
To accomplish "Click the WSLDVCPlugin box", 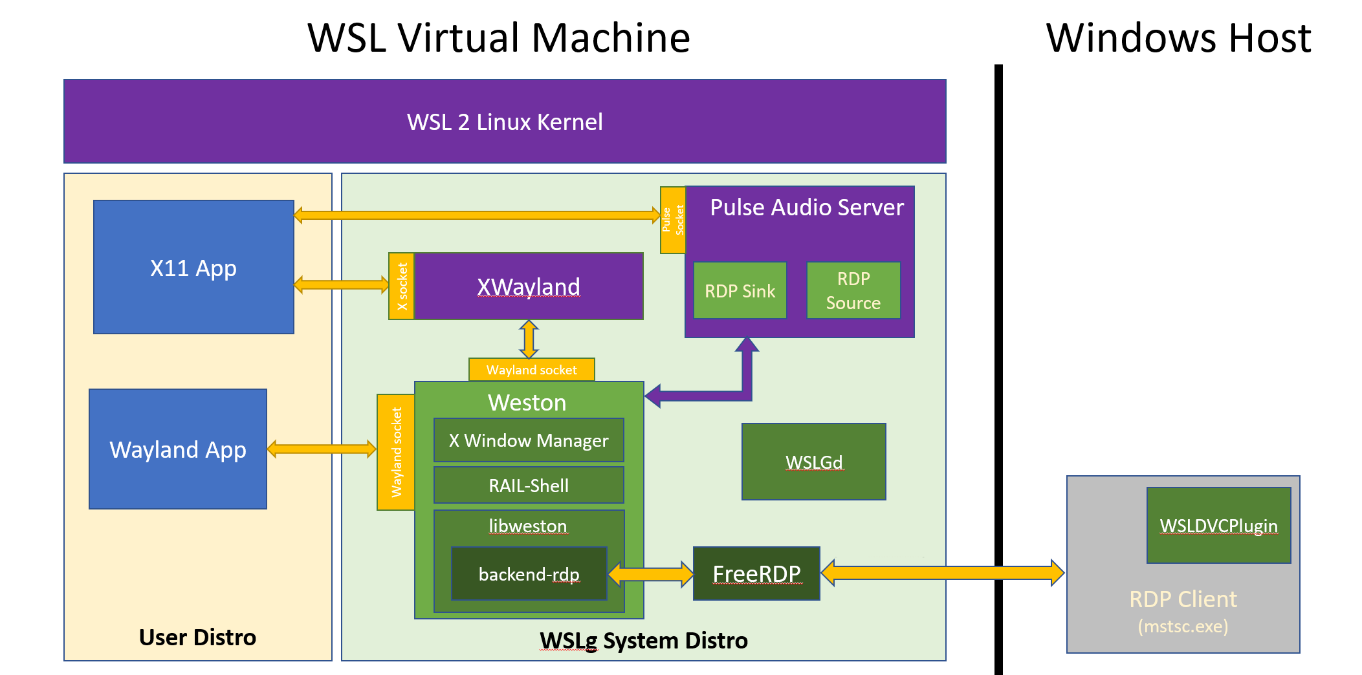I will pos(1218,526).
